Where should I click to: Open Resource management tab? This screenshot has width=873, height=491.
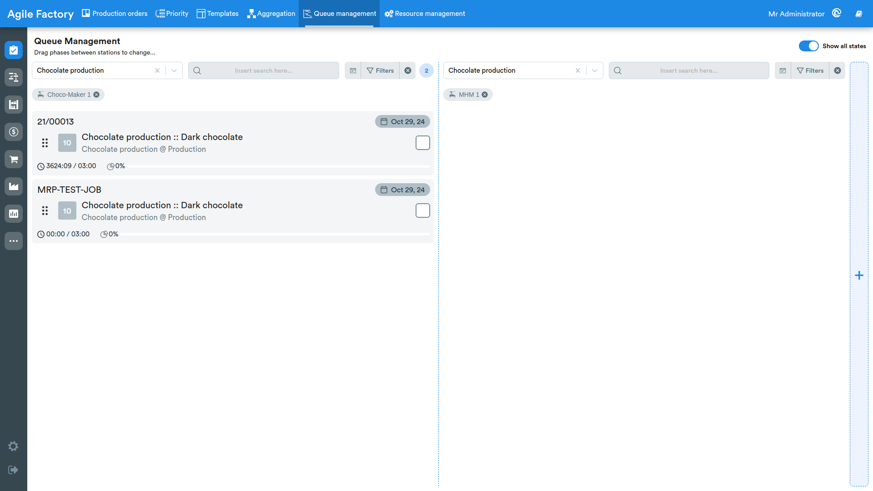click(x=425, y=14)
